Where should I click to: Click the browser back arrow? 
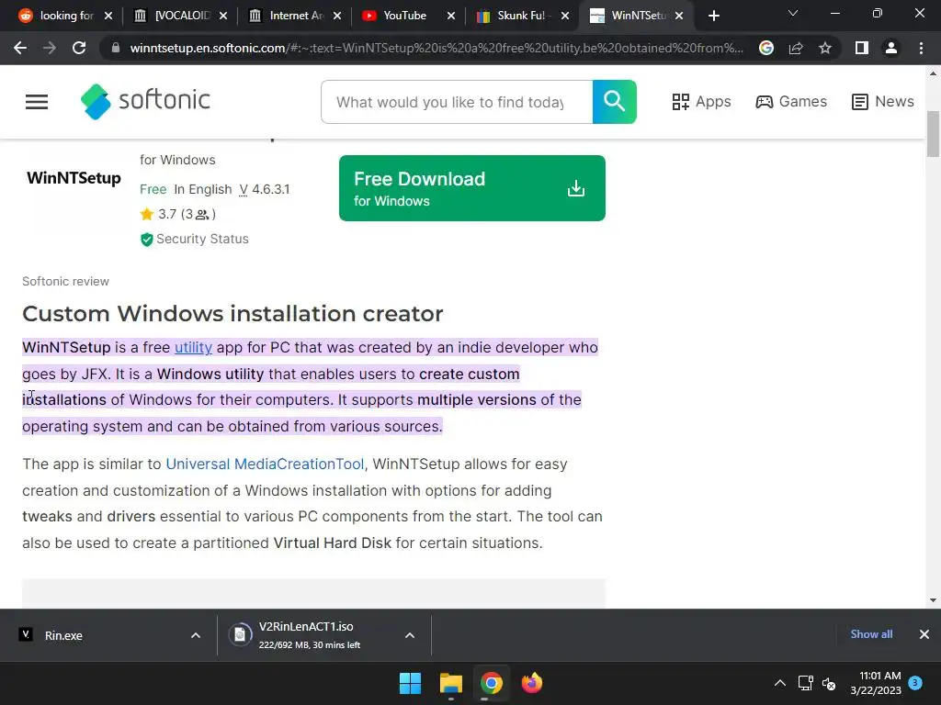point(20,48)
